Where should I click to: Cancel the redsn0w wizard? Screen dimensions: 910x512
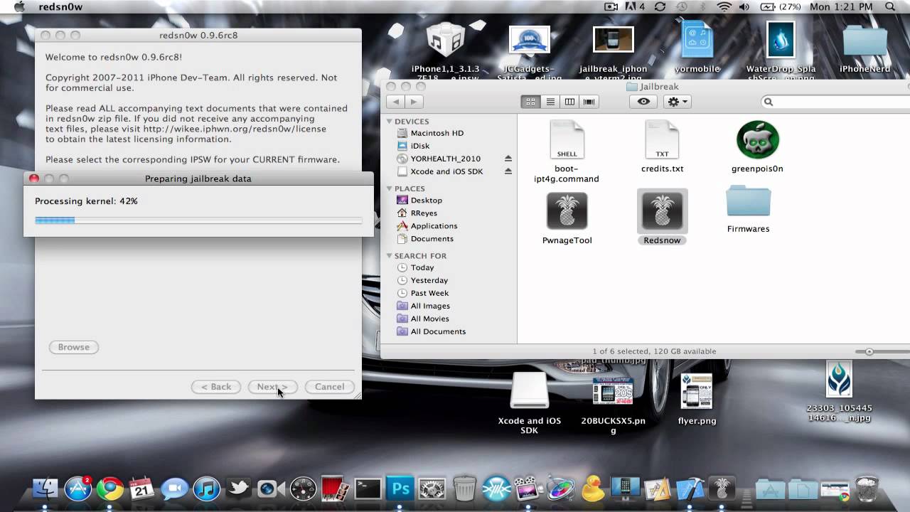click(x=329, y=387)
